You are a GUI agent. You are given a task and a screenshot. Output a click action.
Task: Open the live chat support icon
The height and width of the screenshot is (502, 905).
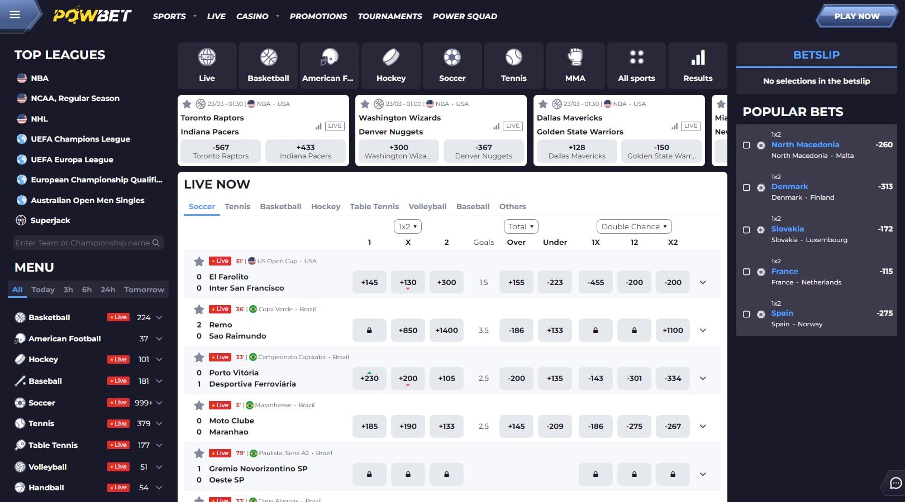click(896, 483)
